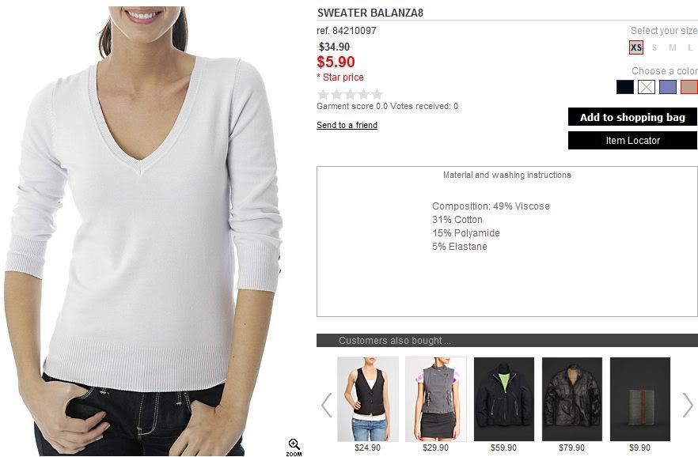Screen dimensions: 698x457
Task: Open the black vest priced $24.90
Action: click(x=368, y=399)
